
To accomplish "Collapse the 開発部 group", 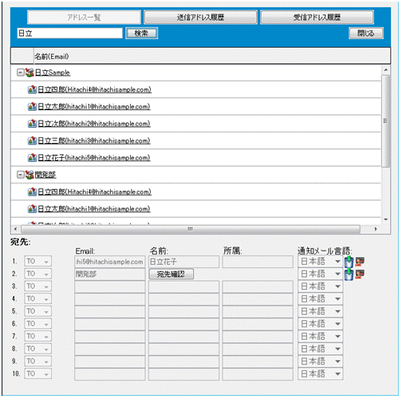I will (x=20, y=175).
